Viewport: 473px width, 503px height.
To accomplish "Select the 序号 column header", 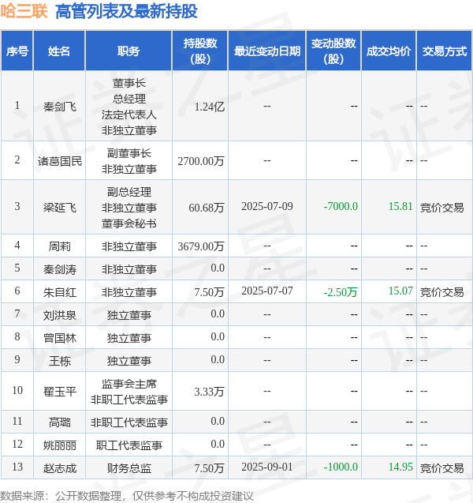I will pos(17,51).
